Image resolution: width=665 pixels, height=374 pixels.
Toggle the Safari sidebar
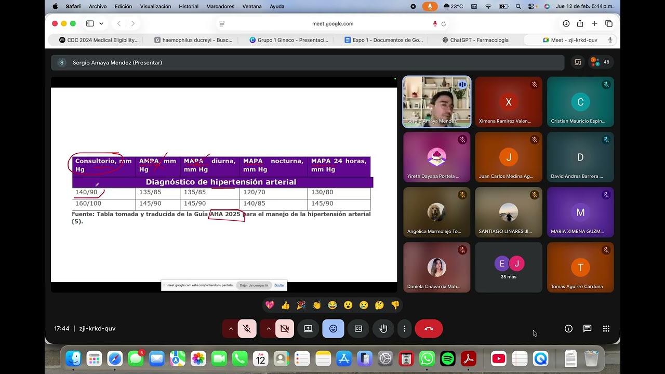pyautogui.click(x=90, y=23)
